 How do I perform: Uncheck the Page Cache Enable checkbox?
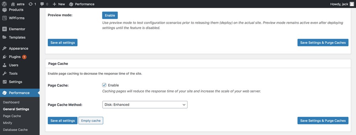point(104,85)
